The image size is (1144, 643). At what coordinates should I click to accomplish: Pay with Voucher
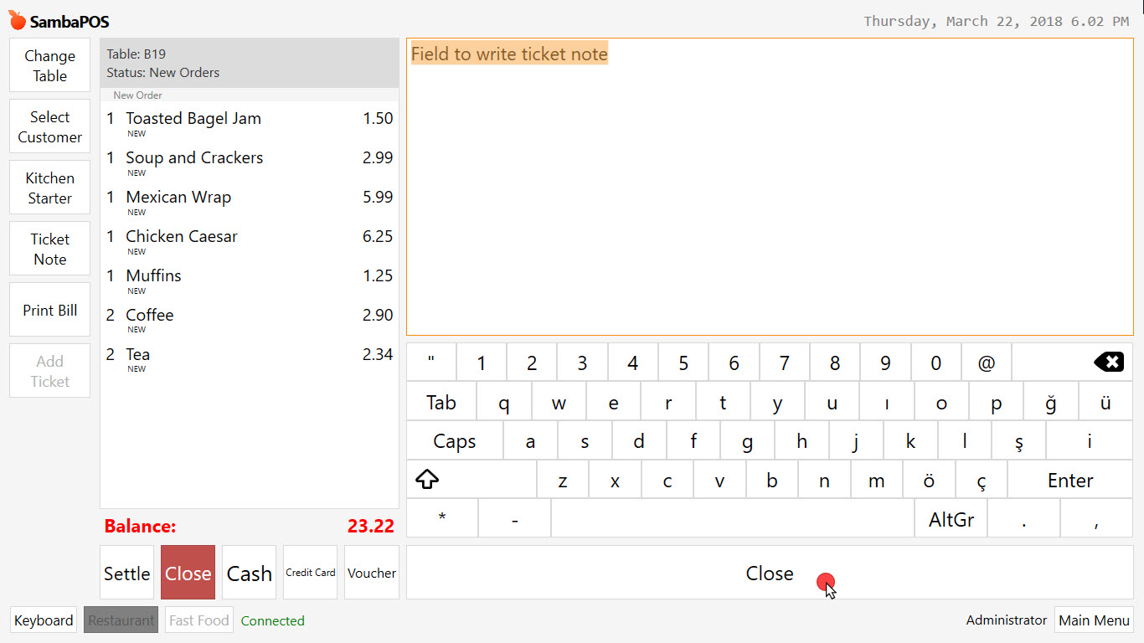pos(371,573)
